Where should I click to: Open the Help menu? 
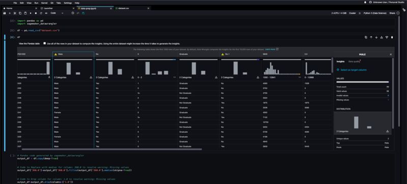click(77, 3)
